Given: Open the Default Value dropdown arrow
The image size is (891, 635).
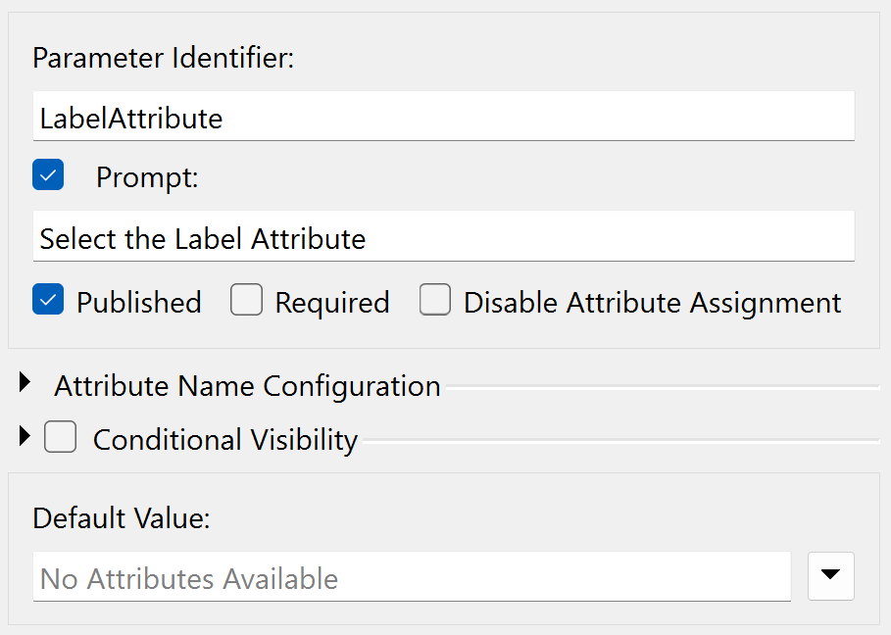Looking at the screenshot, I should pos(830,576).
